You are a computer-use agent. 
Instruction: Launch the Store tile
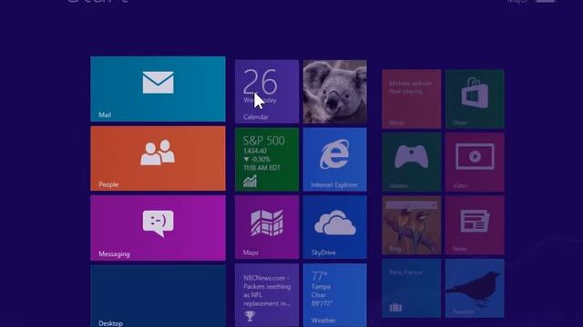point(475,99)
